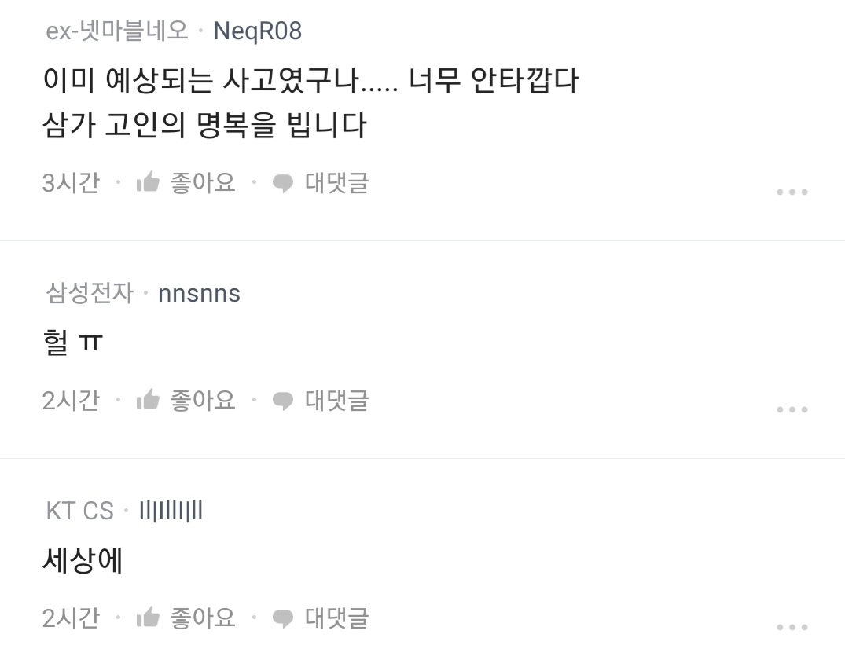Tap 대댓글 reply under the 헐 ㅠ comment

coord(336,401)
